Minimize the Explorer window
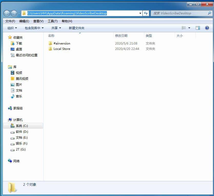The width and height of the screenshot is (214, 196). point(191,4)
